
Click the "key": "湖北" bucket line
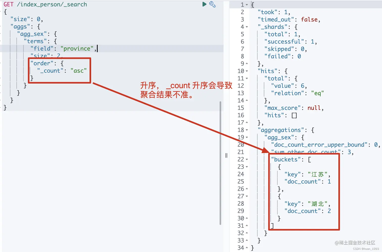(307, 204)
